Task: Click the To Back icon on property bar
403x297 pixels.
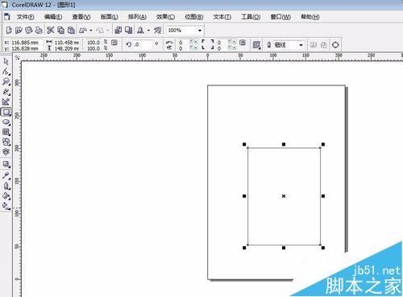Action: (x=324, y=45)
